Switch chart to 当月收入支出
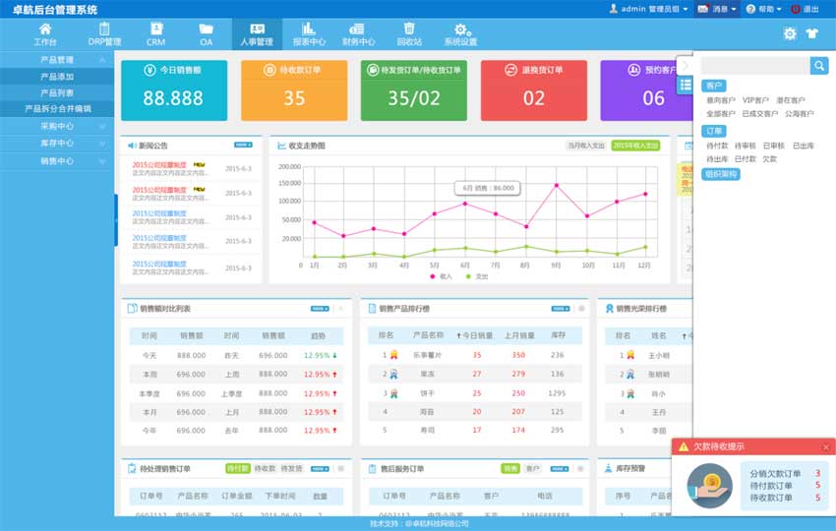 tap(586, 146)
